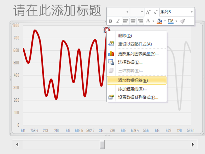Click the reset-to-match-style icon

tap(111, 44)
